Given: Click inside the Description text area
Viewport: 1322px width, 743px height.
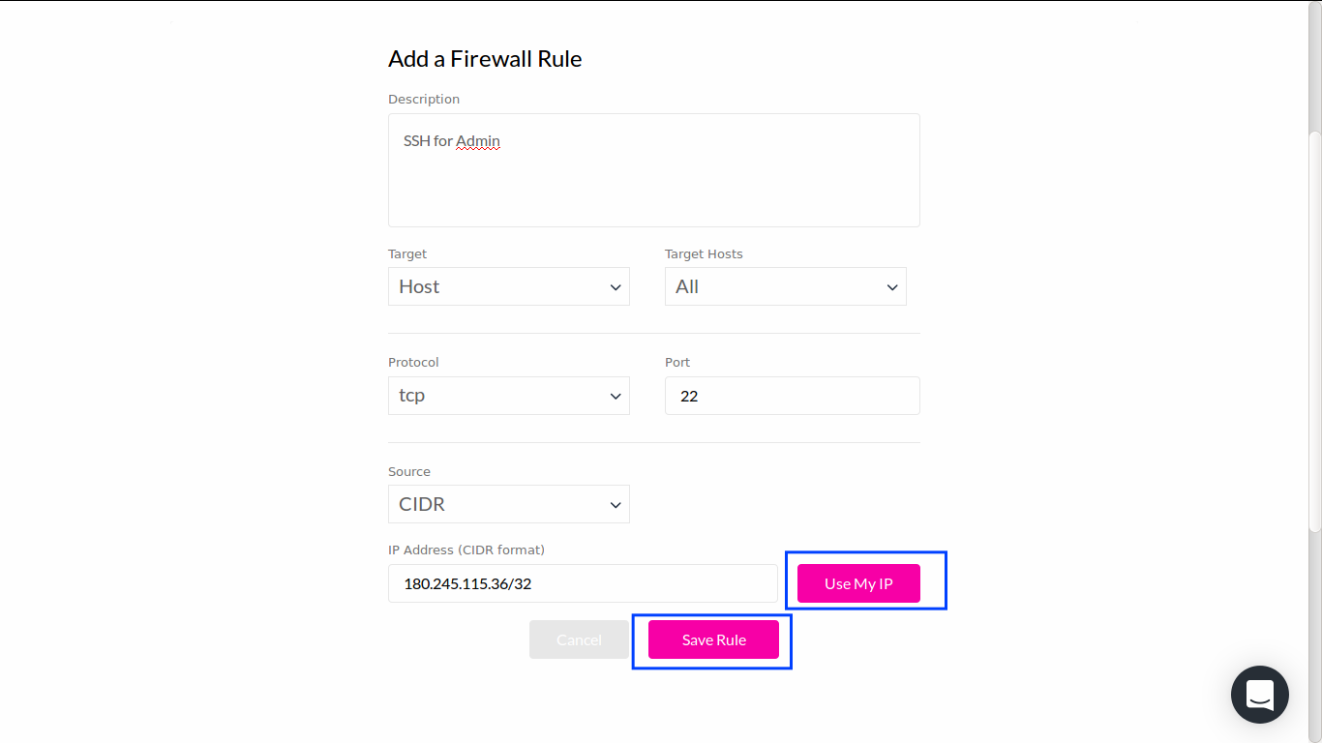Looking at the screenshot, I should coord(653,169).
